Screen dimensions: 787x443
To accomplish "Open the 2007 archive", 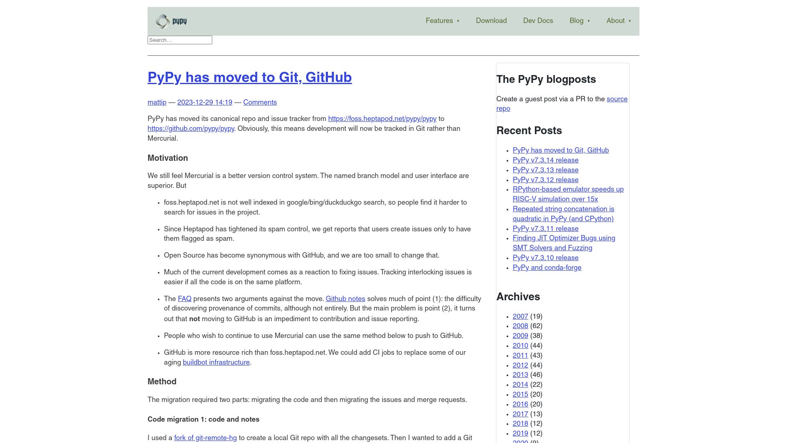I will coord(520,317).
